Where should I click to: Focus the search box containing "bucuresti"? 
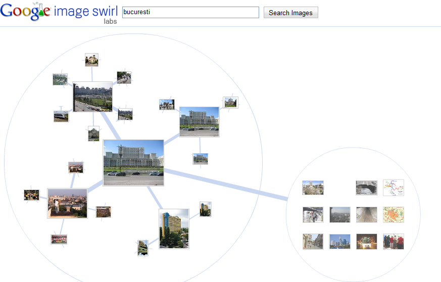tap(190, 13)
